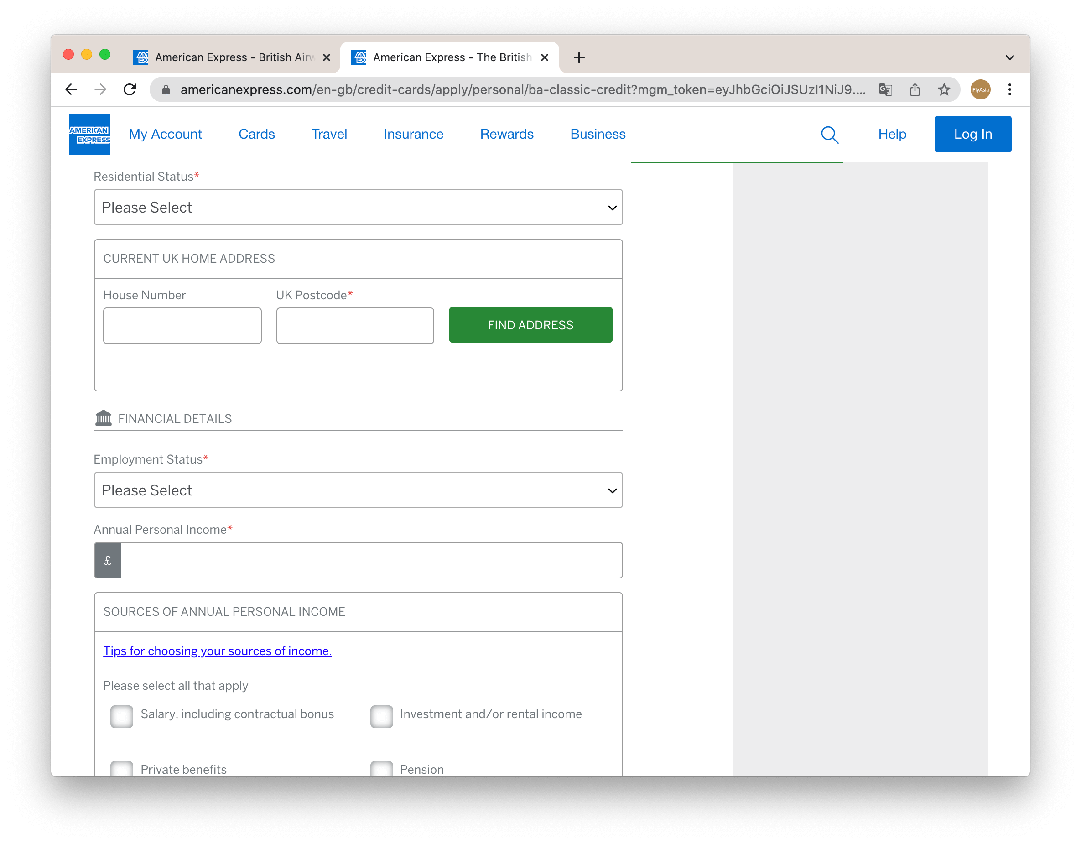The image size is (1081, 844).
Task: Open the Google Translate icon in address bar
Action: [885, 89]
